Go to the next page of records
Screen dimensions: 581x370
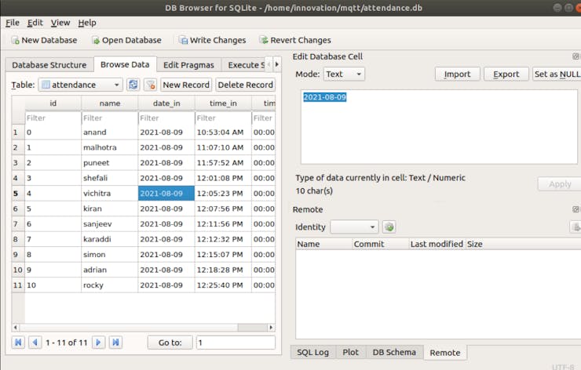pyautogui.click(x=98, y=343)
